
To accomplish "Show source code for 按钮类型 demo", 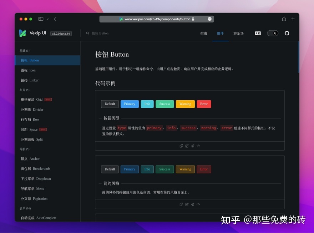I will pos(198,146).
